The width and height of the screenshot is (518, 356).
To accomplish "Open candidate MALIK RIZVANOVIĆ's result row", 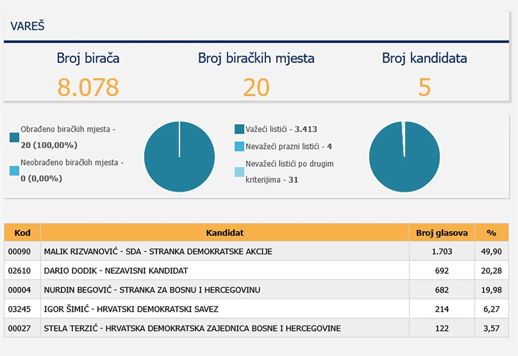I will pyautogui.click(x=162, y=251).
